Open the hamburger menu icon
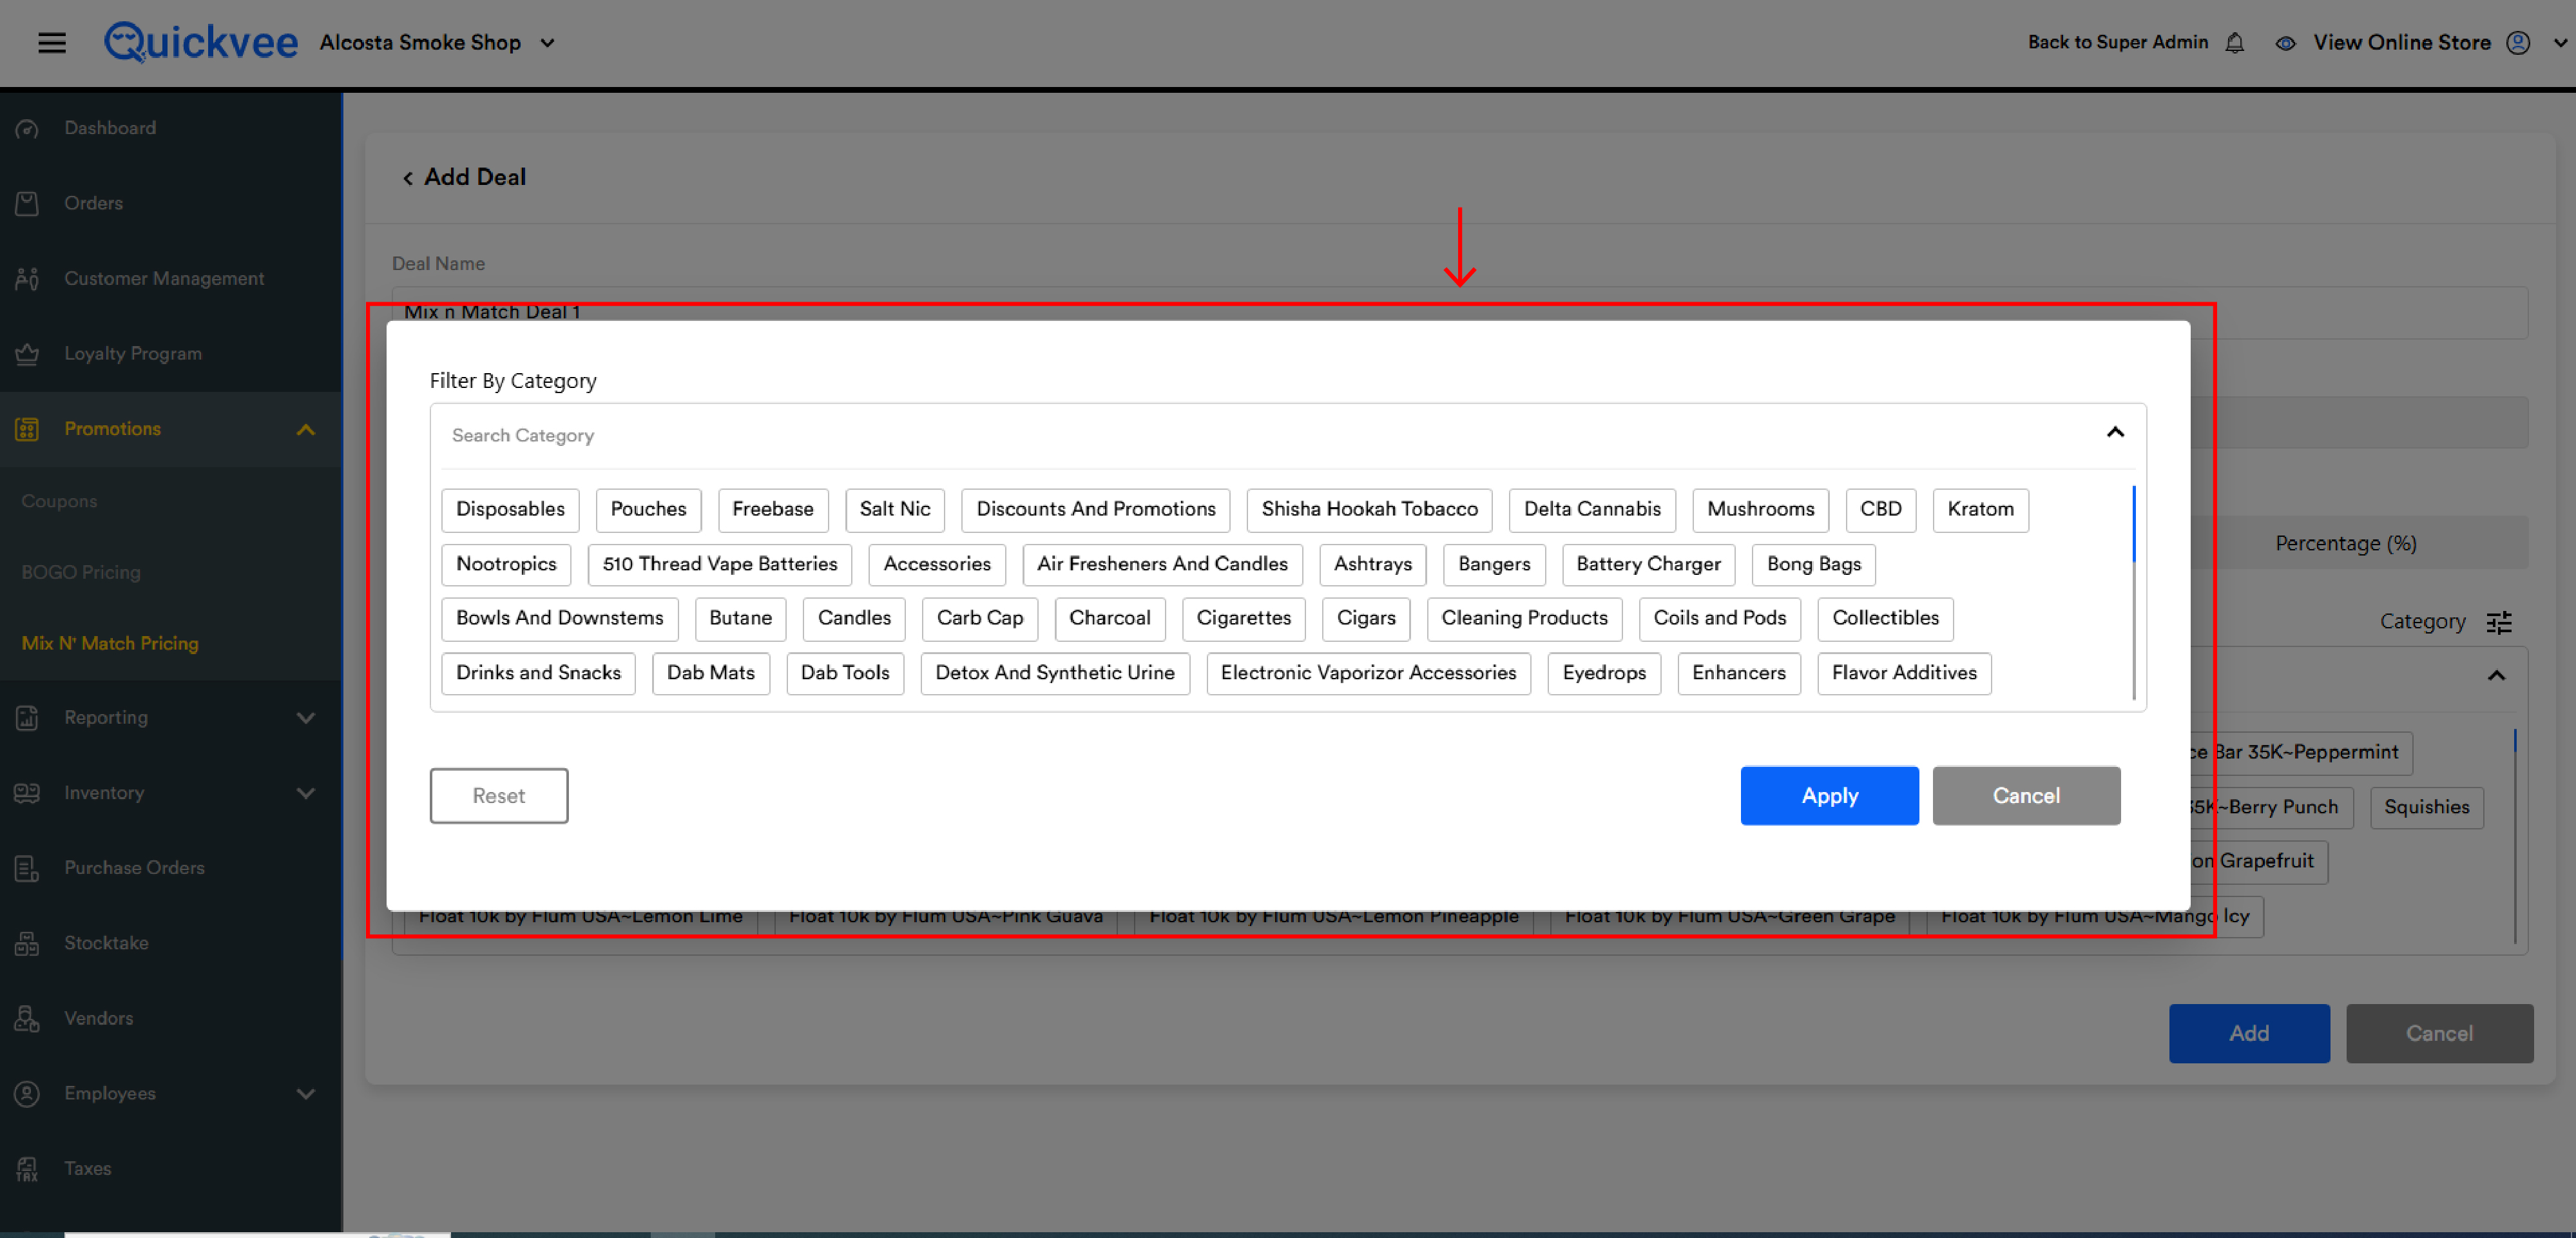This screenshot has height=1238, width=2576. coord(52,43)
